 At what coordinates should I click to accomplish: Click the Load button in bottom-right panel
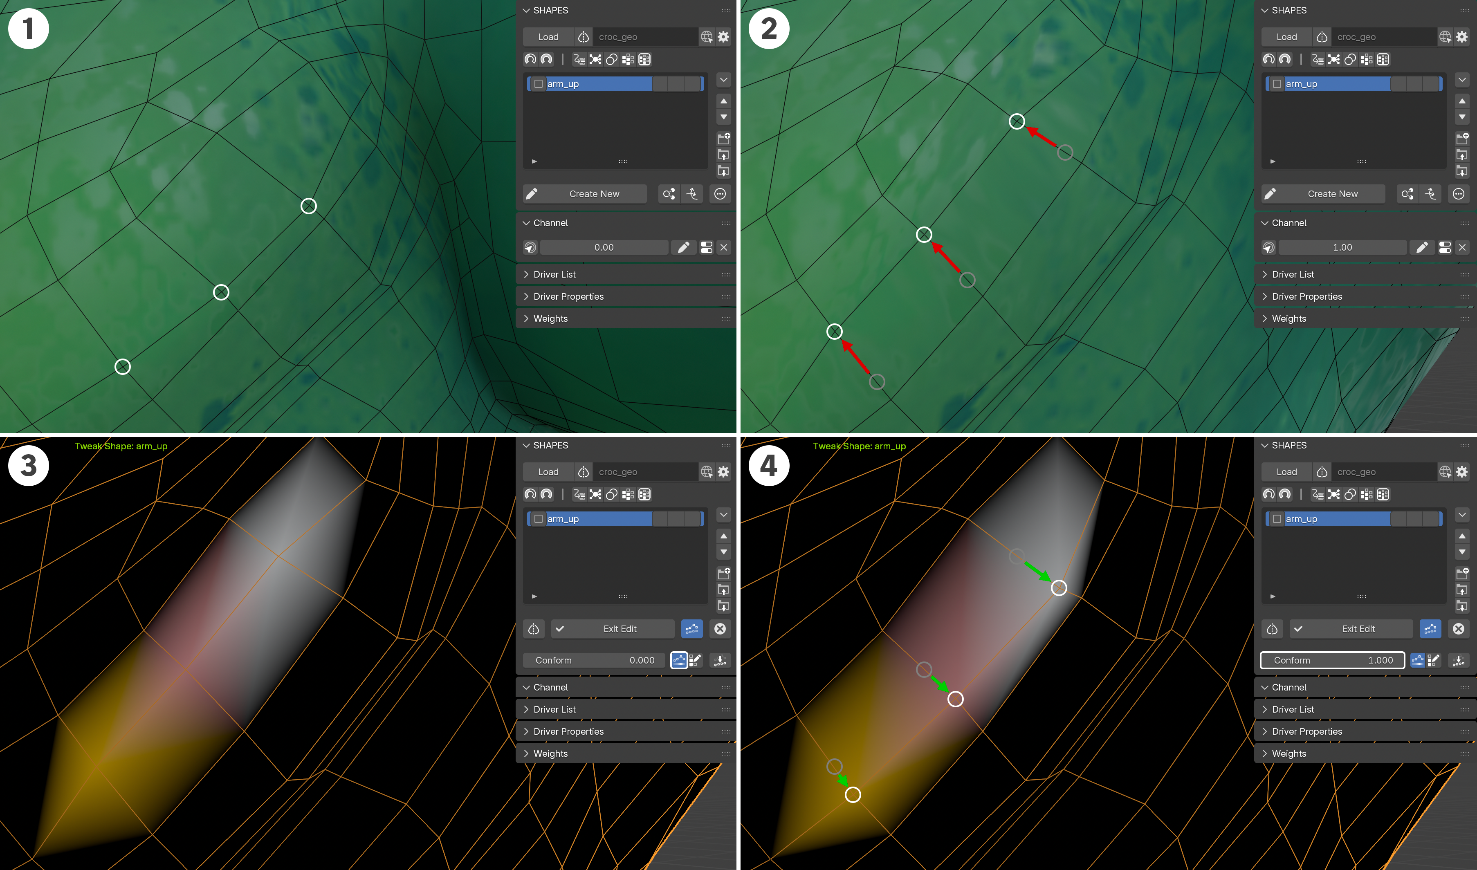(x=1286, y=472)
